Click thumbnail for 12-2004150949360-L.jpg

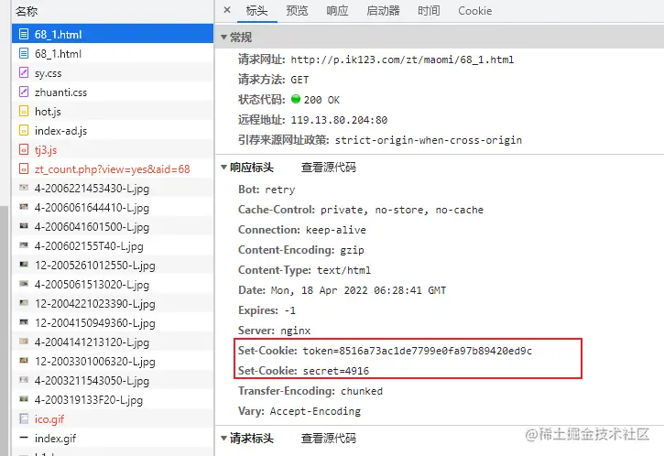(x=24, y=321)
